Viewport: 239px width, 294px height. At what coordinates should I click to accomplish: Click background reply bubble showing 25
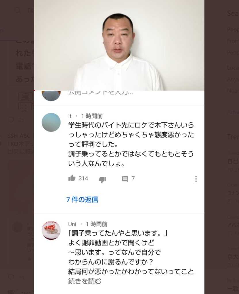11,120
